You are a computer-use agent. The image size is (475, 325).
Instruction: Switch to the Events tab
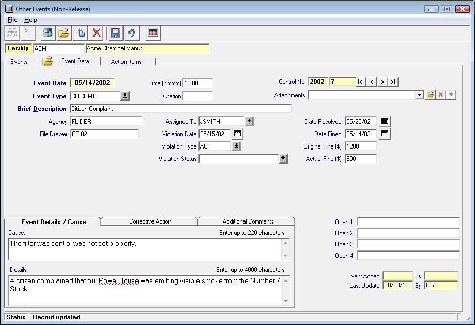tap(19, 61)
